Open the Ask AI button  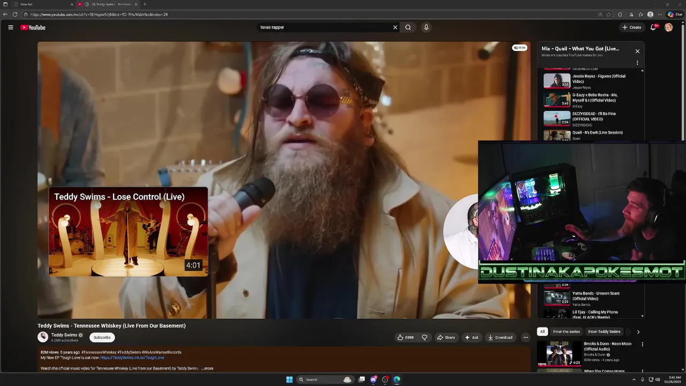click(472, 337)
